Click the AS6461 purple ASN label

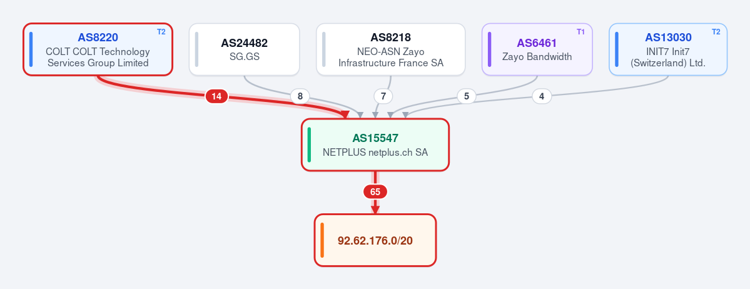pyautogui.click(x=537, y=43)
